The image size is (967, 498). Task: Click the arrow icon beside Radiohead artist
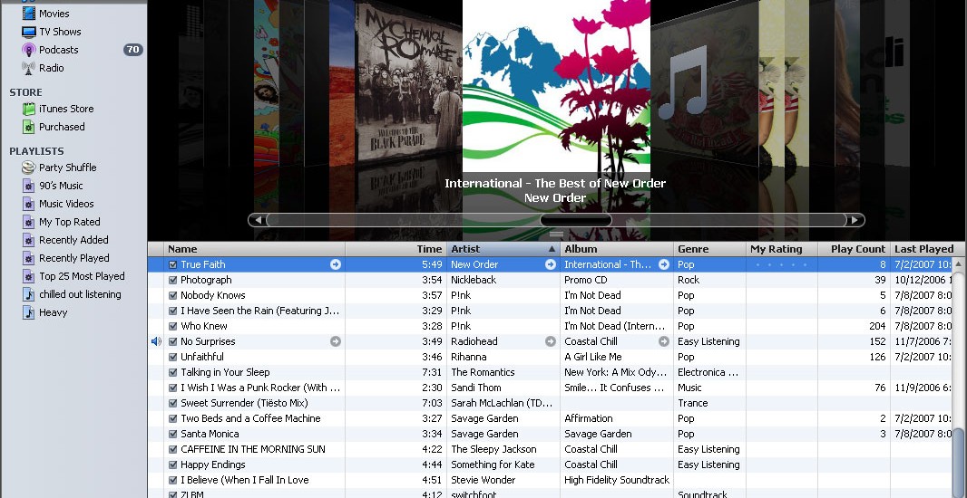tap(550, 341)
